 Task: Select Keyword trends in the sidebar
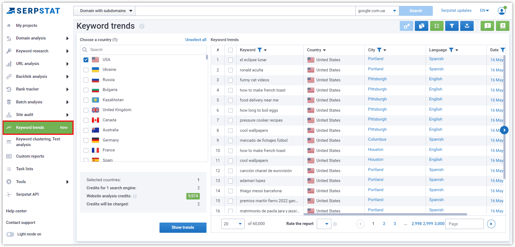[x=38, y=128]
